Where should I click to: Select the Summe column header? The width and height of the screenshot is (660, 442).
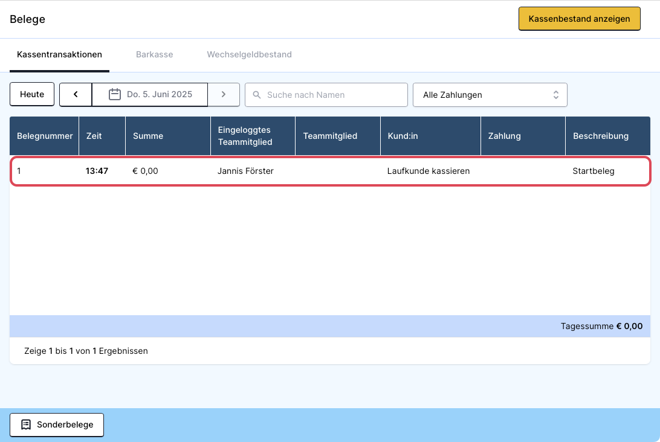point(168,136)
